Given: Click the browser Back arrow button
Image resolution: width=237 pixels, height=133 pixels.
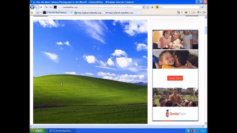Looking at the screenshot, I should tap(32, 7).
